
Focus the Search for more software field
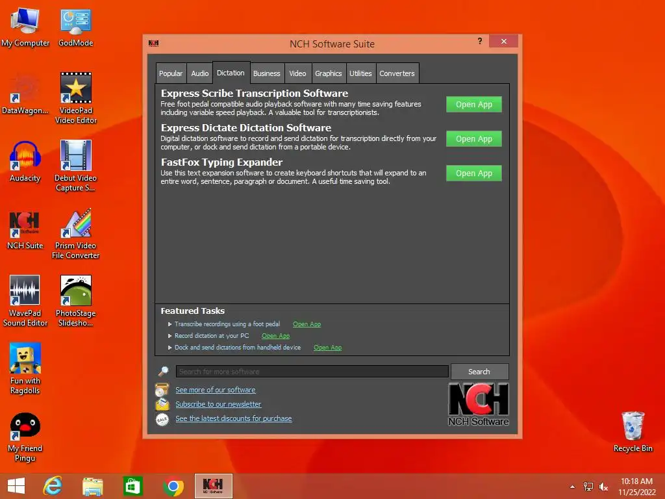[x=312, y=372]
